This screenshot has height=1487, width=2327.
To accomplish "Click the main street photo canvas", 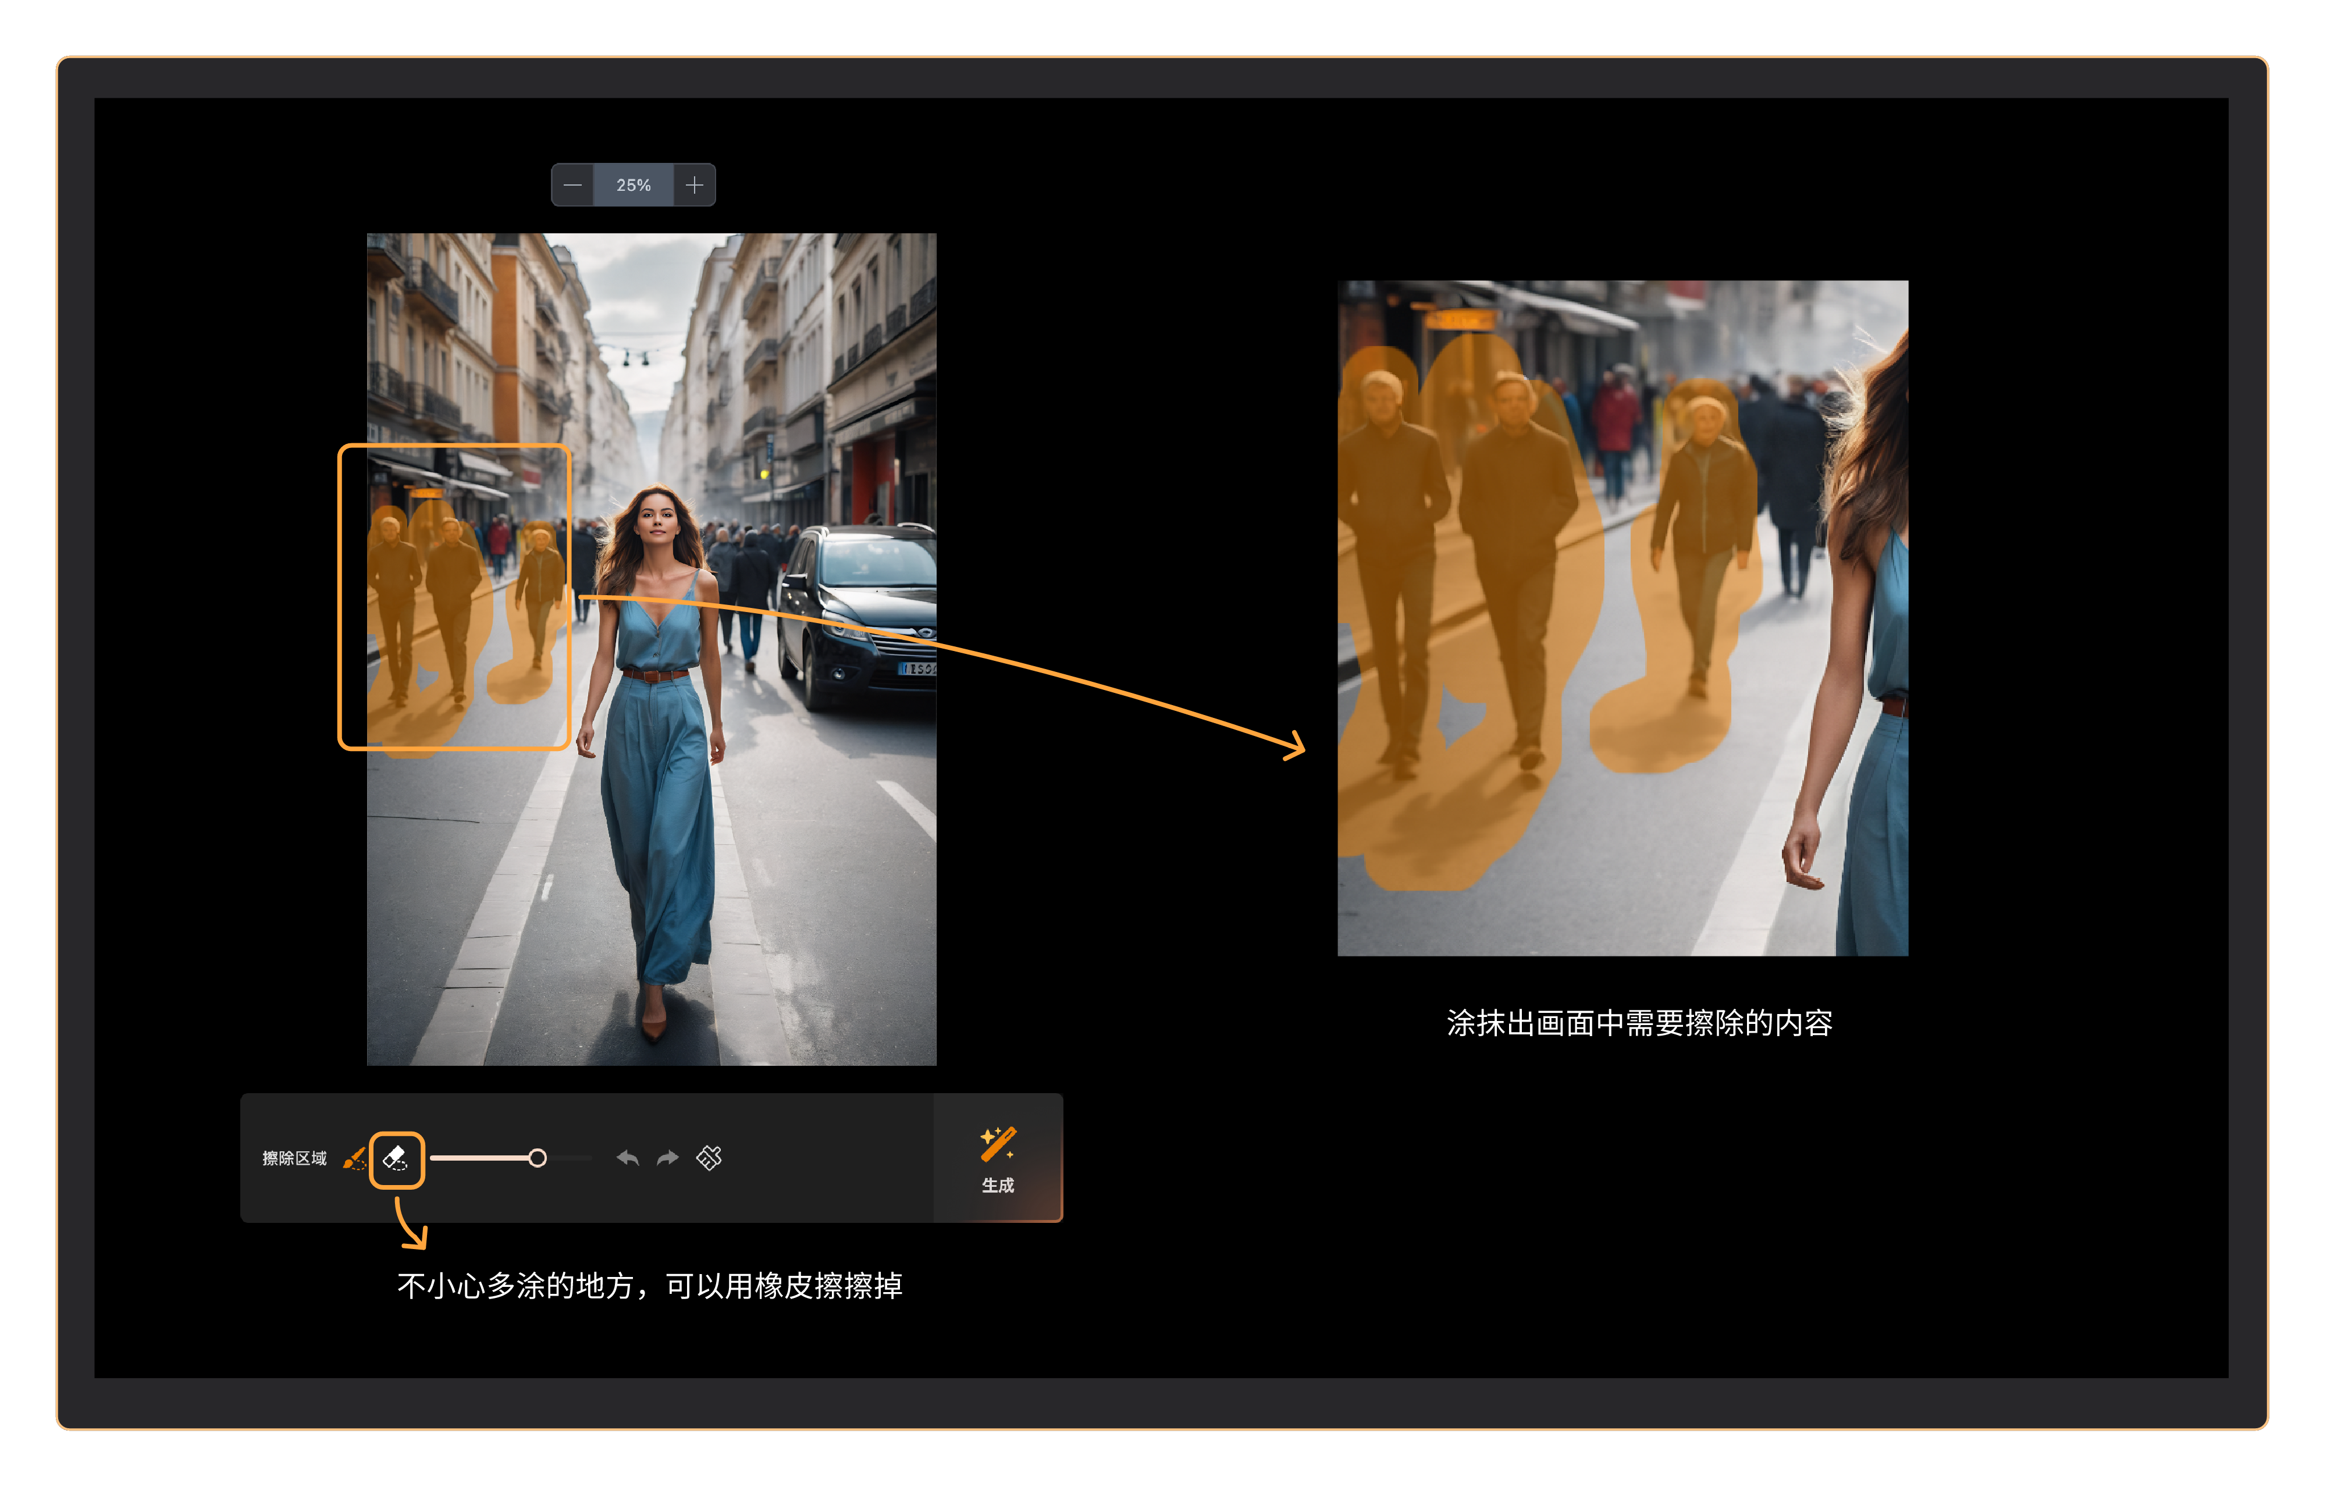I will click(x=652, y=649).
